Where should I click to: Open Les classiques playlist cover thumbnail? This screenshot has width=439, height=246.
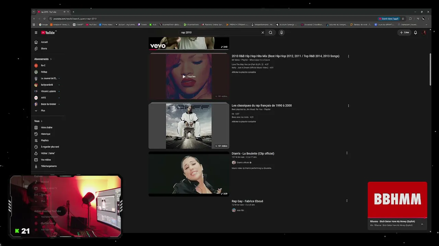[189, 126]
